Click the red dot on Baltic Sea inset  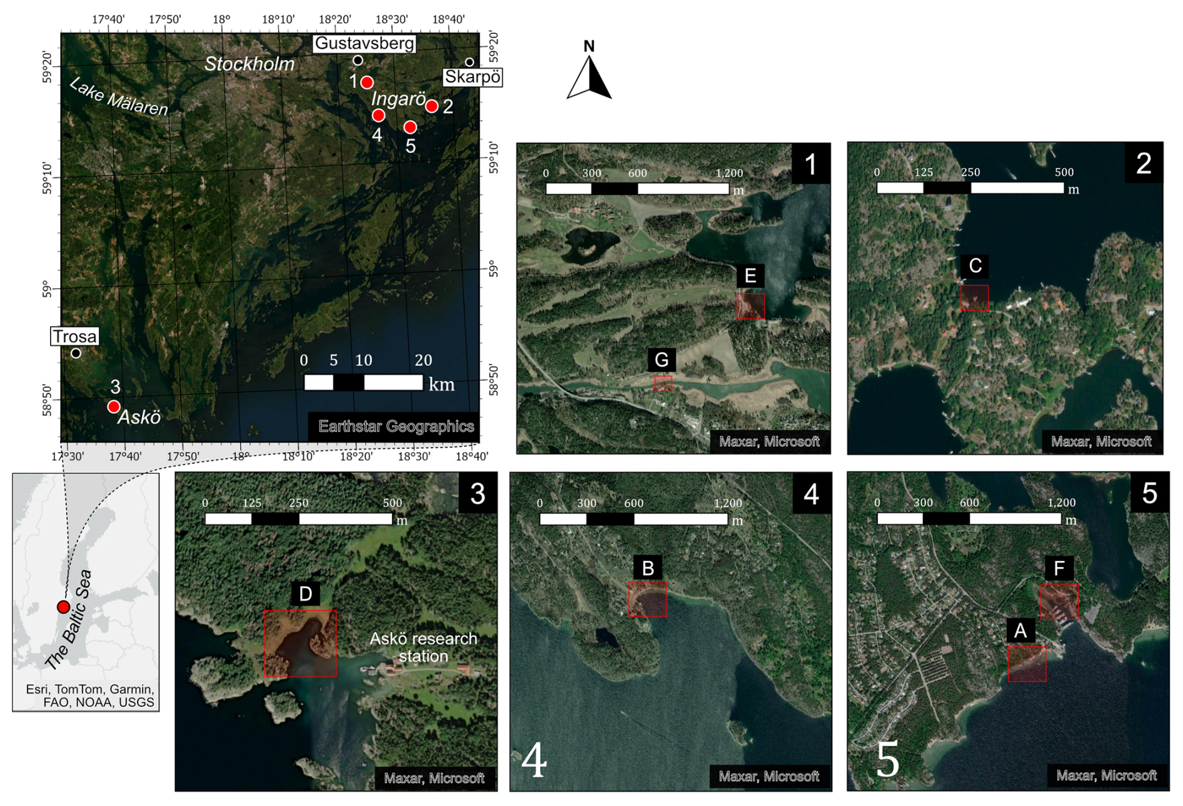63,607
